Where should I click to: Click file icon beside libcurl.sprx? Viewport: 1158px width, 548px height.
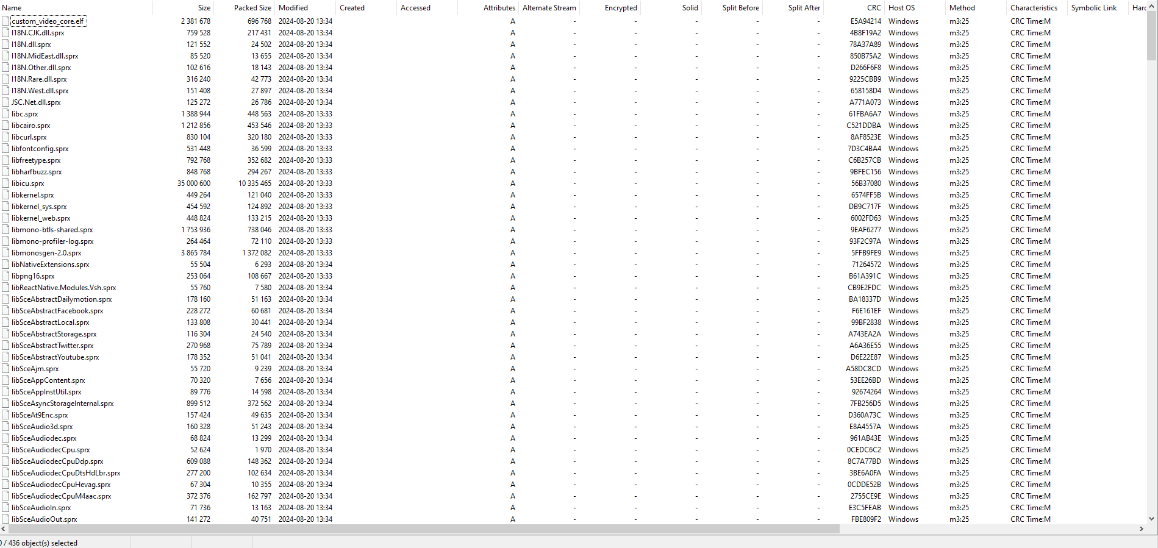[x=5, y=137]
